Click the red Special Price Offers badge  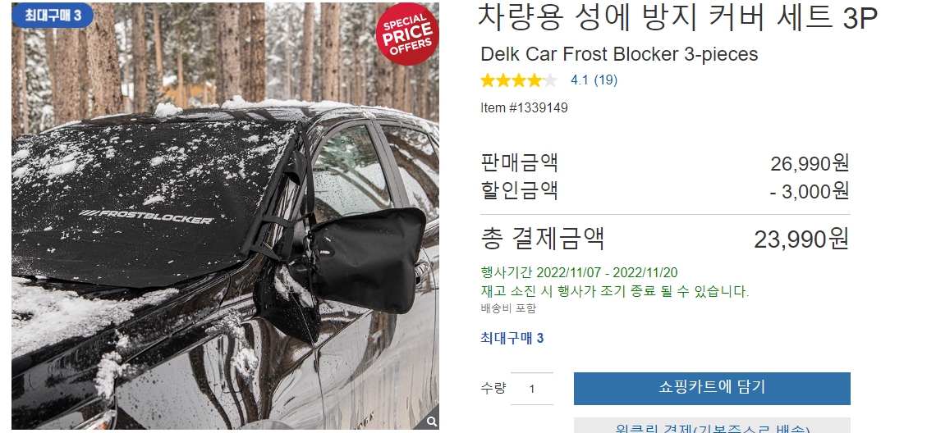[408, 35]
